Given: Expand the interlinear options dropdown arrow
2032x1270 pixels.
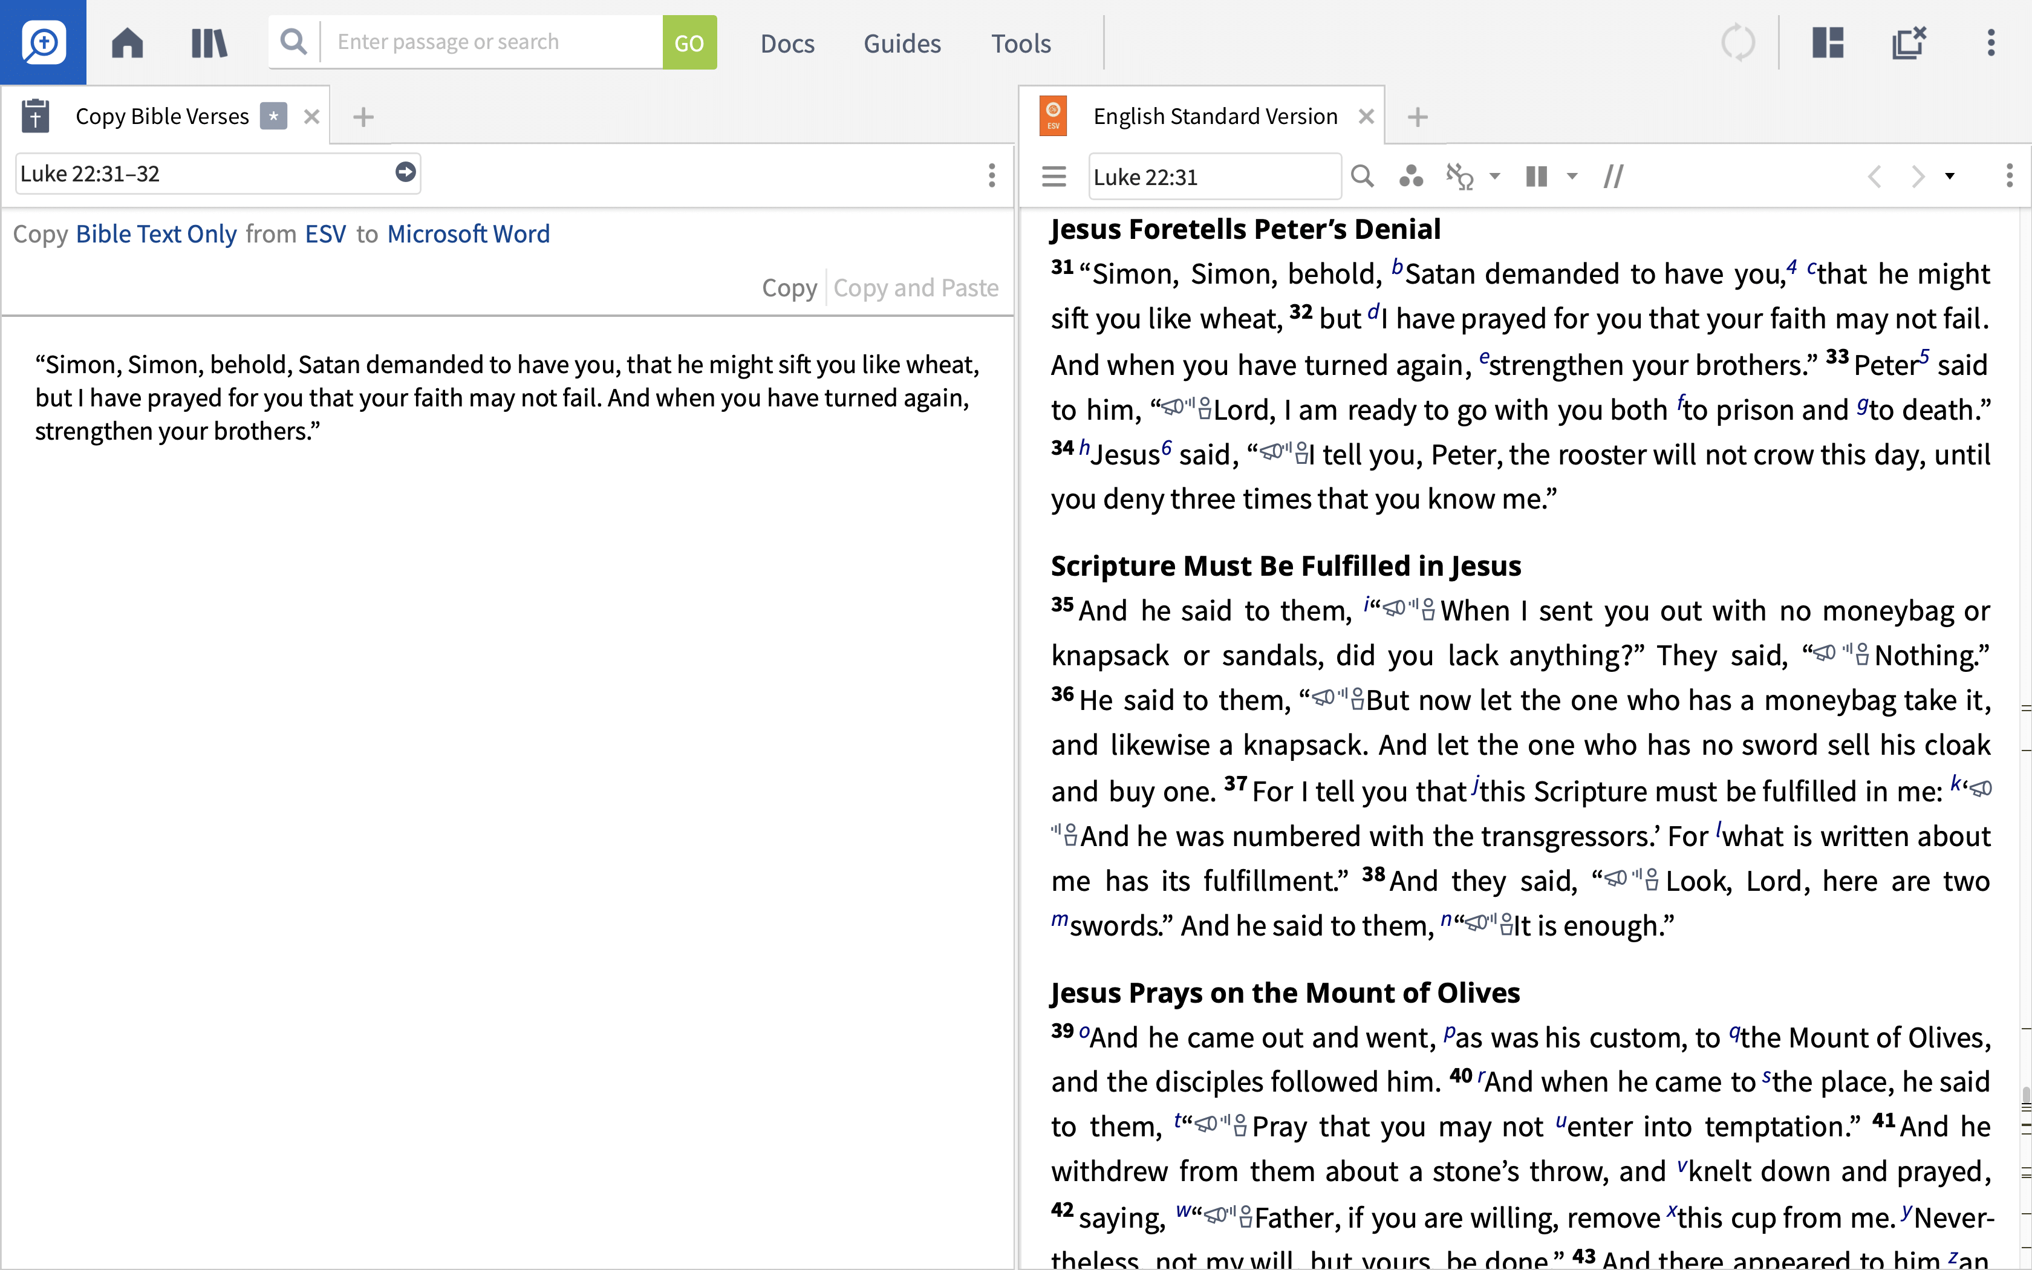Looking at the screenshot, I should coord(1494,177).
